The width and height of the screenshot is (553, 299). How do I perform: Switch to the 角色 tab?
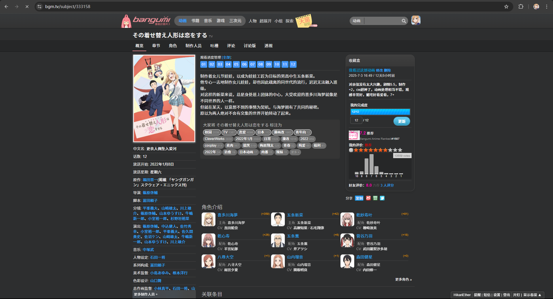173,46
